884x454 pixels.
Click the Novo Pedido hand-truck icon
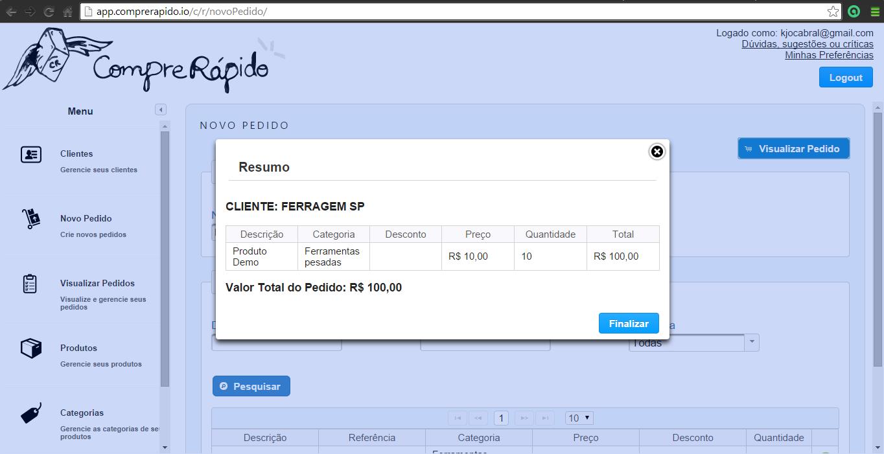click(30, 219)
